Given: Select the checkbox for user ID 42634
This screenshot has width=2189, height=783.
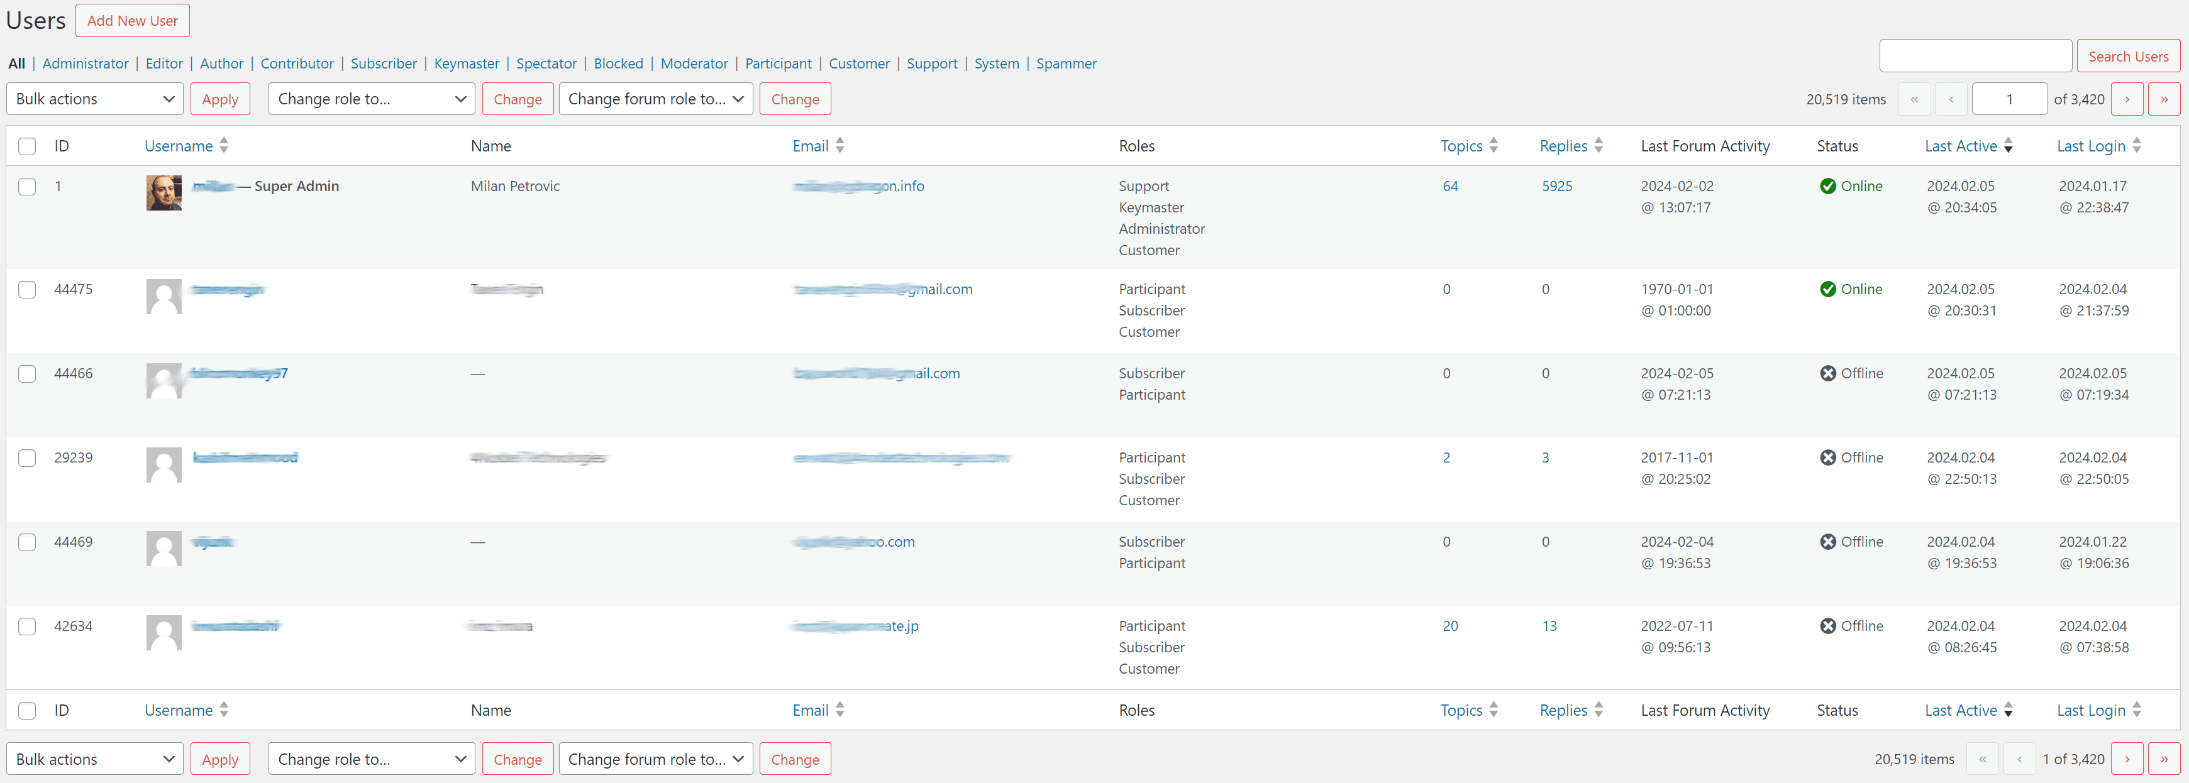Looking at the screenshot, I should [27, 626].
